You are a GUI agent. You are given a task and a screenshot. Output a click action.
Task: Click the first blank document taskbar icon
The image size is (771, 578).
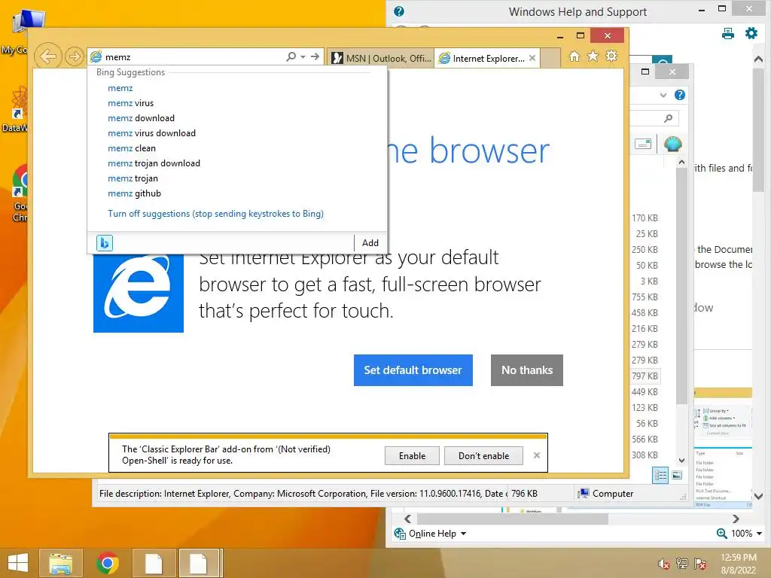point(154,563)
